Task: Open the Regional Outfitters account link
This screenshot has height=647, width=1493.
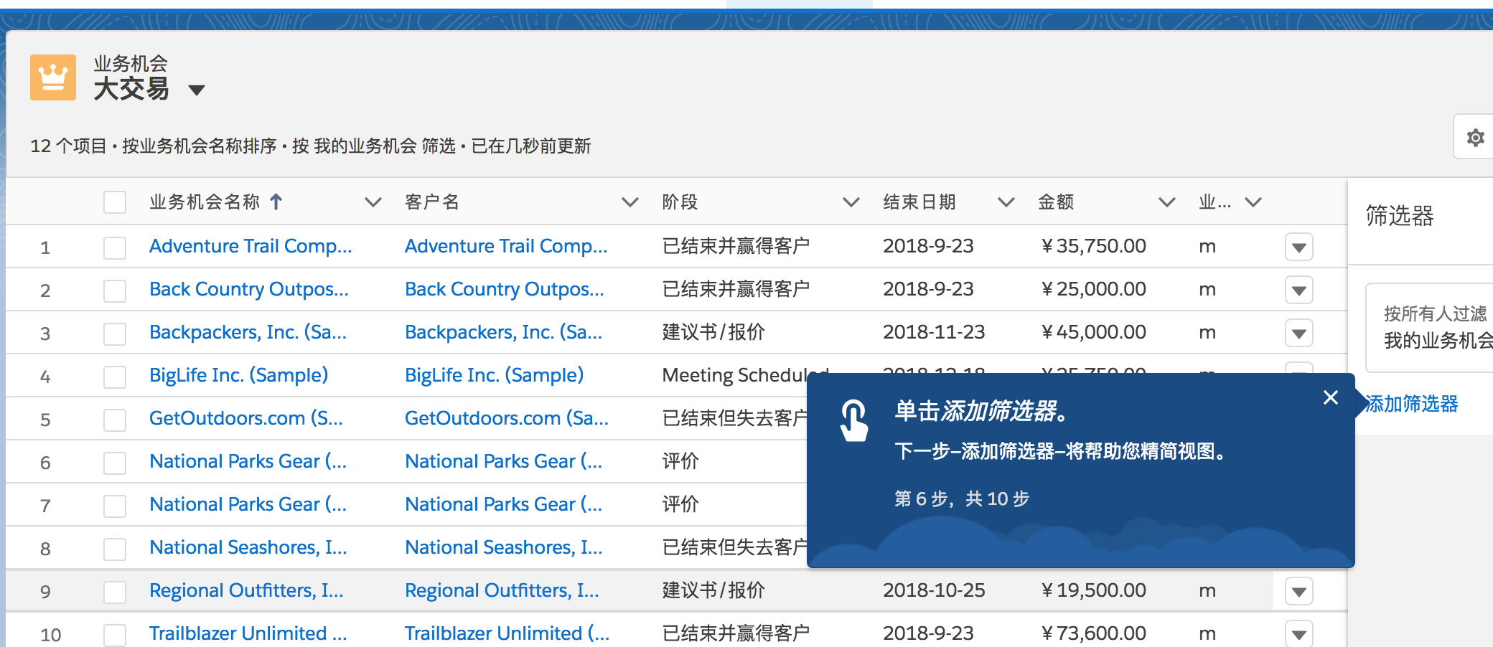Action: tap(502, 590)
